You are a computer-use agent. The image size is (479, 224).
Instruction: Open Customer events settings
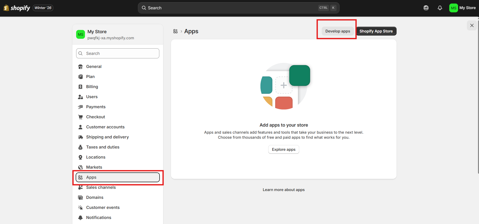tap(118, 207)
